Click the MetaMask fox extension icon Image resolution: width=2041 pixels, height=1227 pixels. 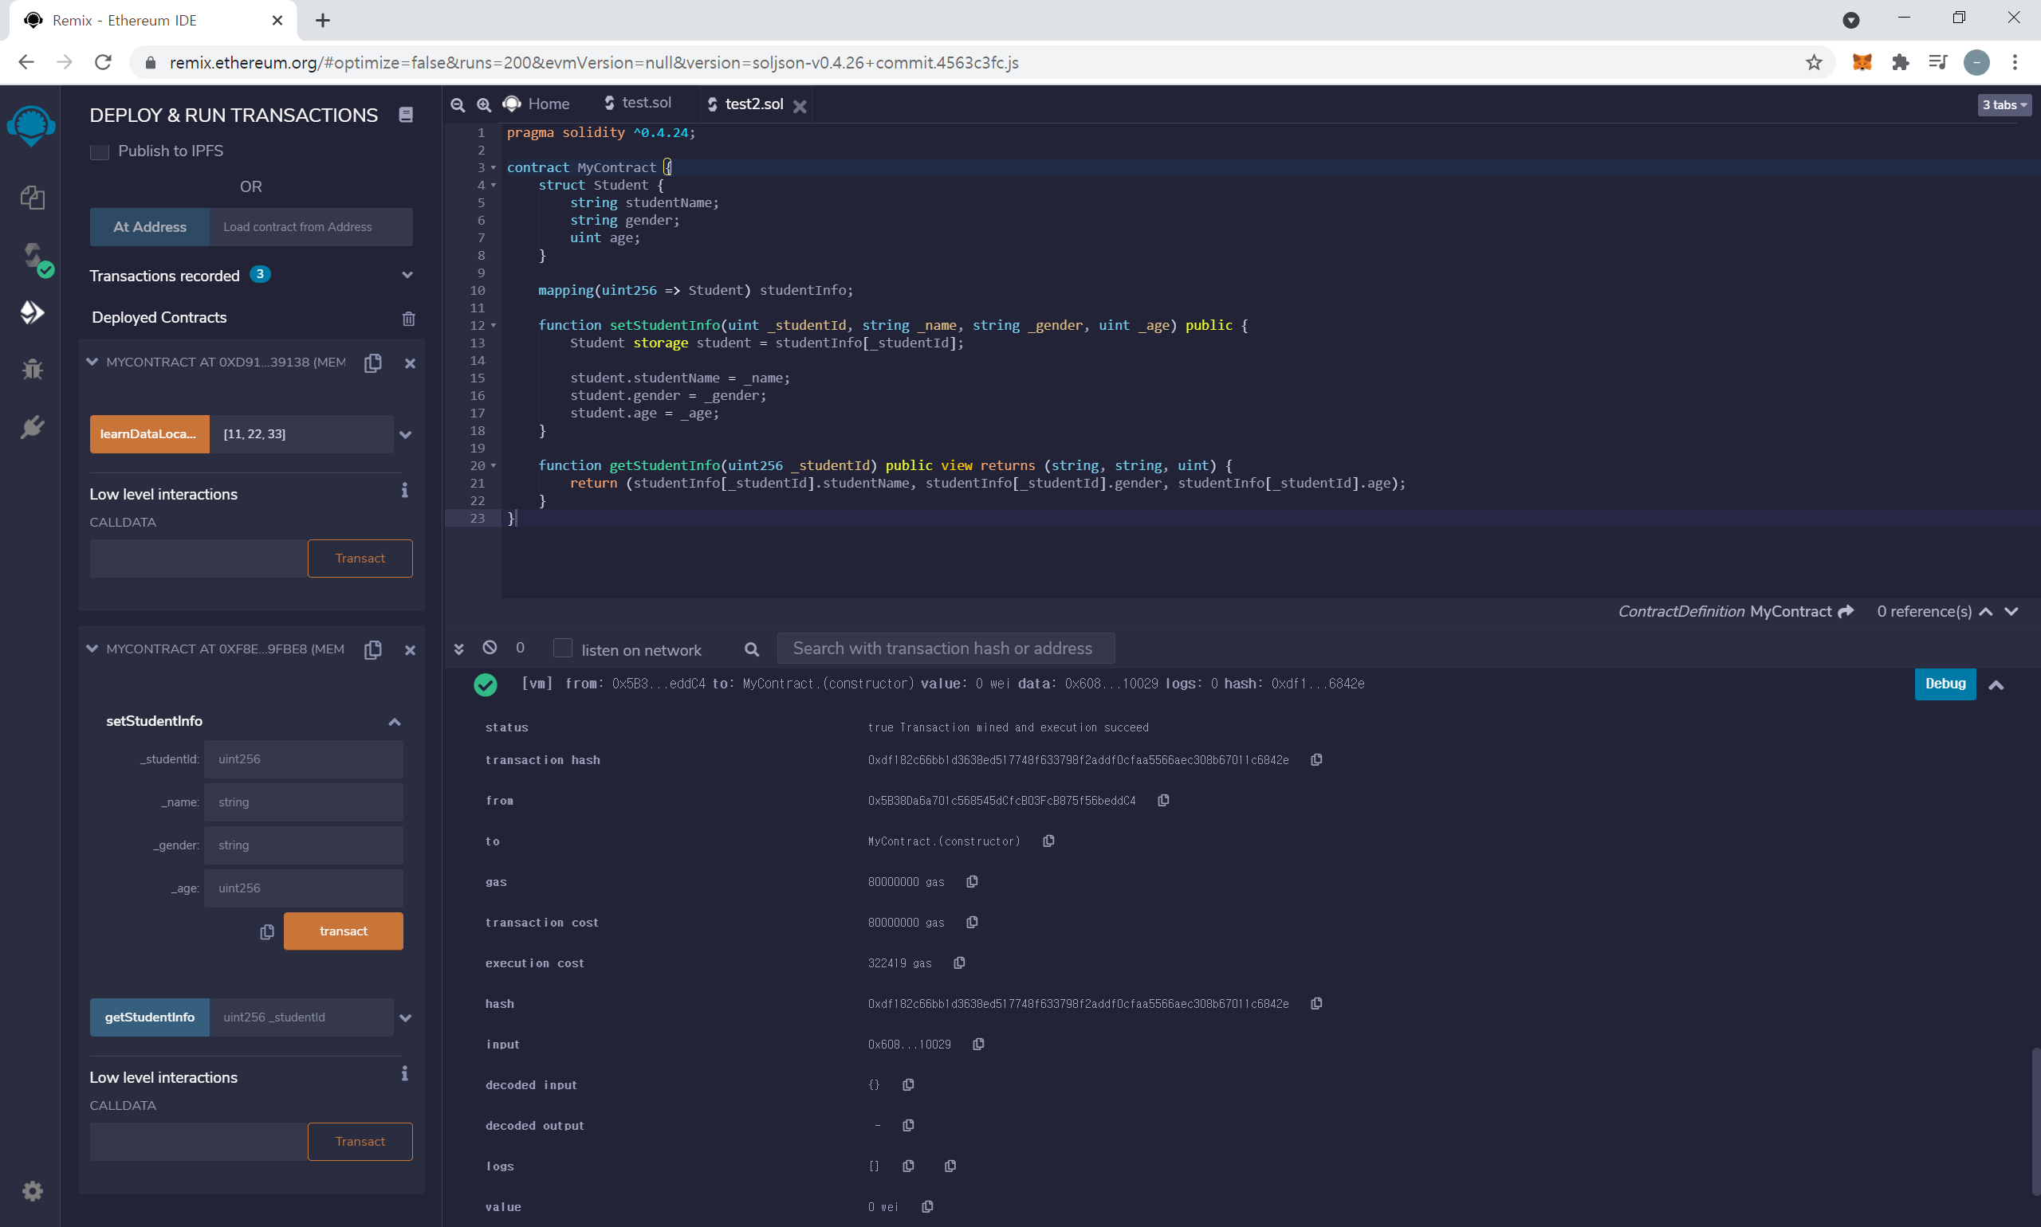[1862, 62]
